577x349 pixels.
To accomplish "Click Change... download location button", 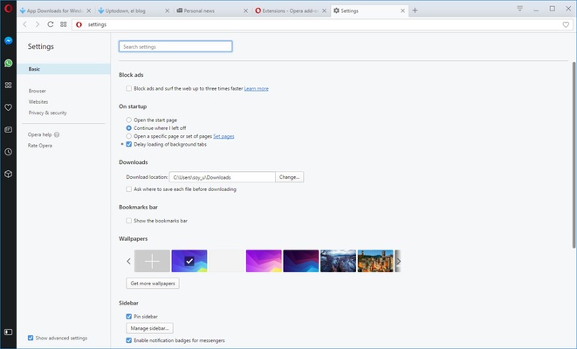I will pyautogui.click(x=289, y=177).
